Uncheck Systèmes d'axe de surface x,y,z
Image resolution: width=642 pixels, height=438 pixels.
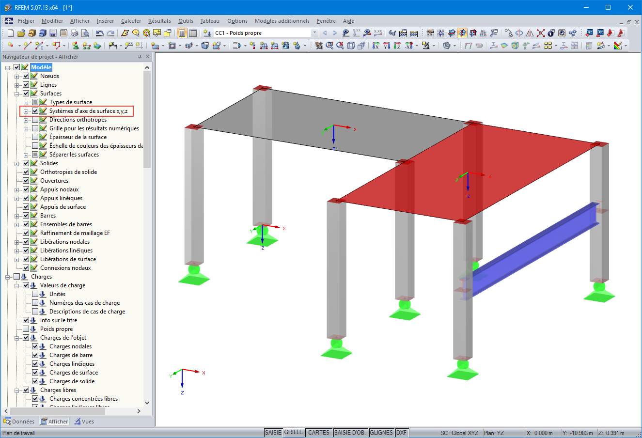[35, 111]
